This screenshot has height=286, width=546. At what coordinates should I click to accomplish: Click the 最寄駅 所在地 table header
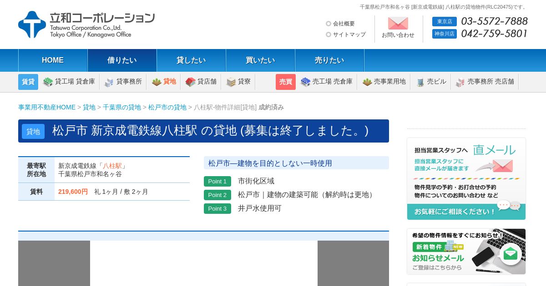point(36,170)
